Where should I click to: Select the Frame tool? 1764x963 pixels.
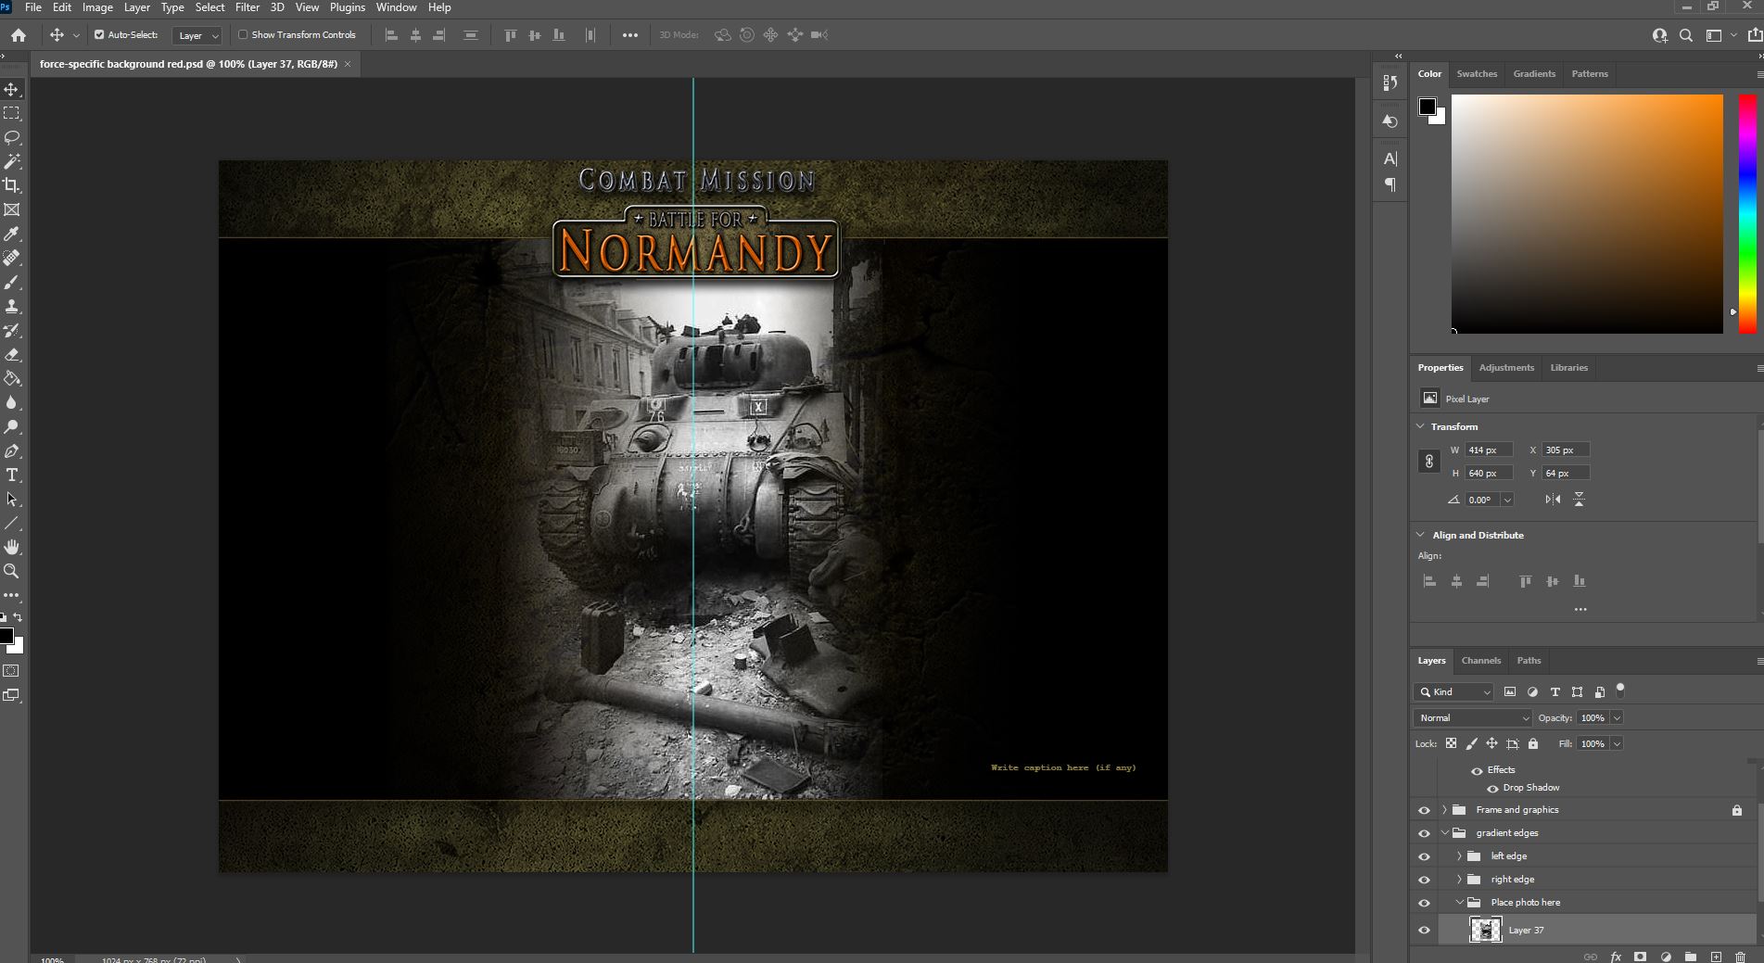point(12,209)
